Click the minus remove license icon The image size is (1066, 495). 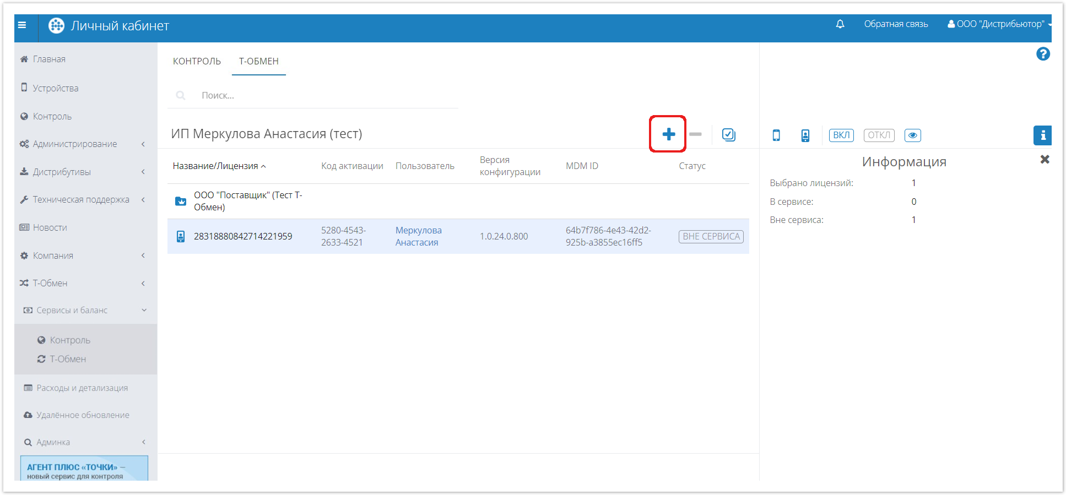pos(695,134)
